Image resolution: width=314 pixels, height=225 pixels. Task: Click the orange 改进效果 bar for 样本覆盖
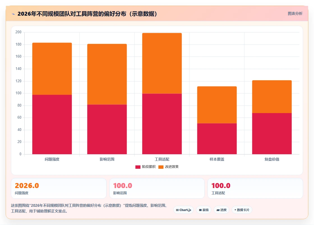click(217, 105)
